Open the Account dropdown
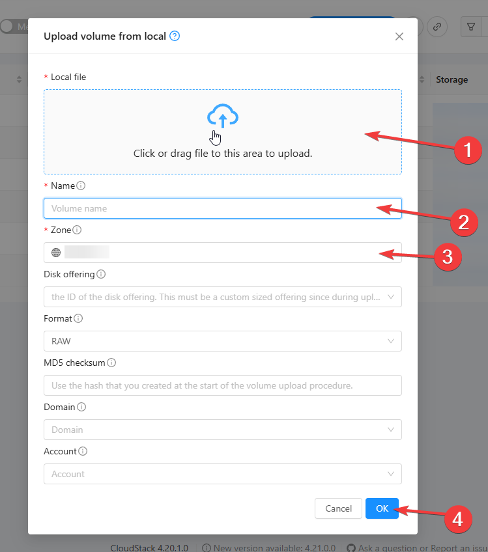 [x=222, y=474]
